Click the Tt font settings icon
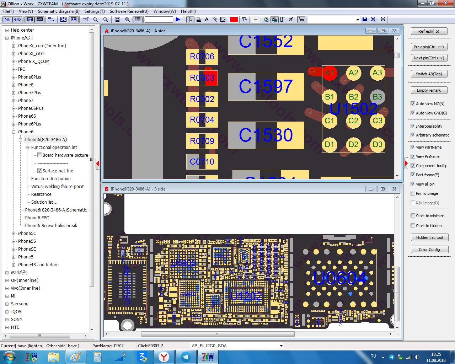The width and height of the screenshot is (455, 364). point(245,20)
